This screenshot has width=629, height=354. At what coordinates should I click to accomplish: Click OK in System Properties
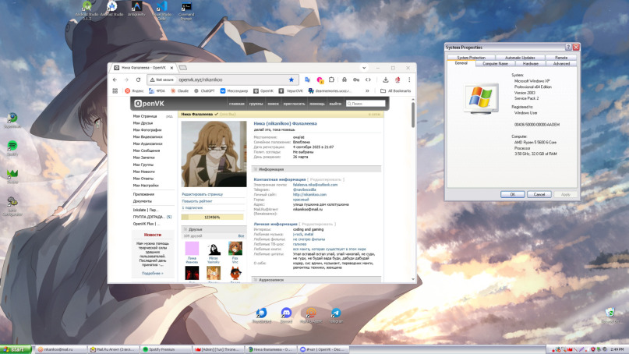click(512, 194)
